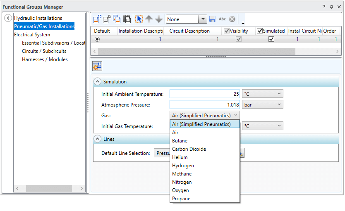Choose Helium from the gas list
Image resolution: width=345 pixels, height=211 pixels.
[x=205, y=157]
